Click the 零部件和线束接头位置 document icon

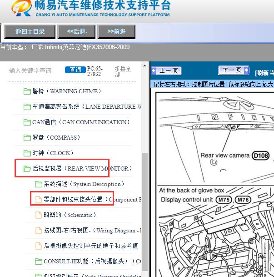[x=39, y=200]
